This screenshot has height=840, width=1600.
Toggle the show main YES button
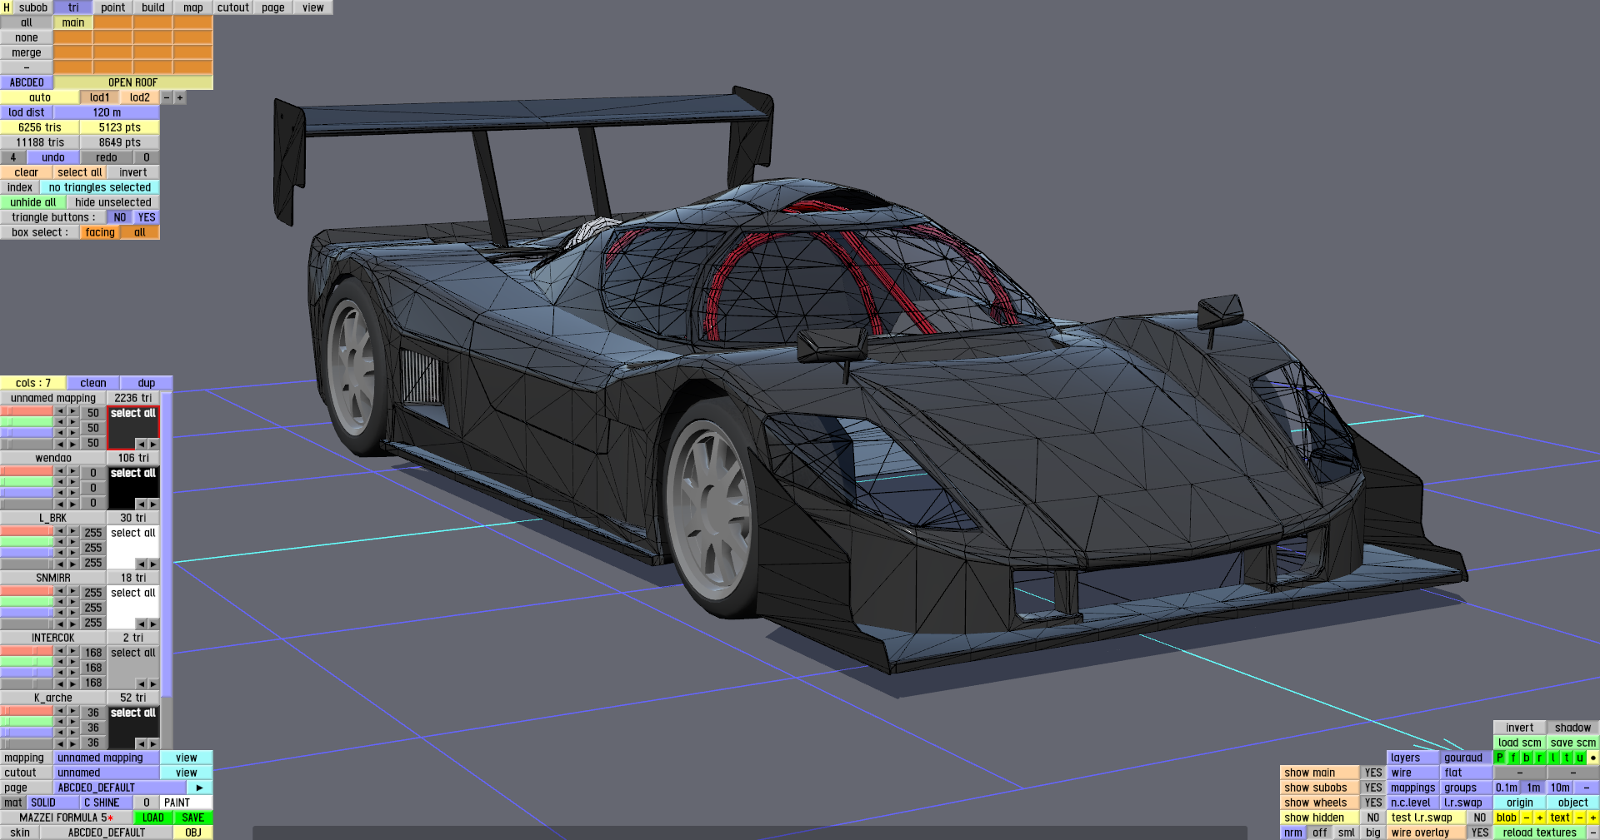(x=1373, y=773)
